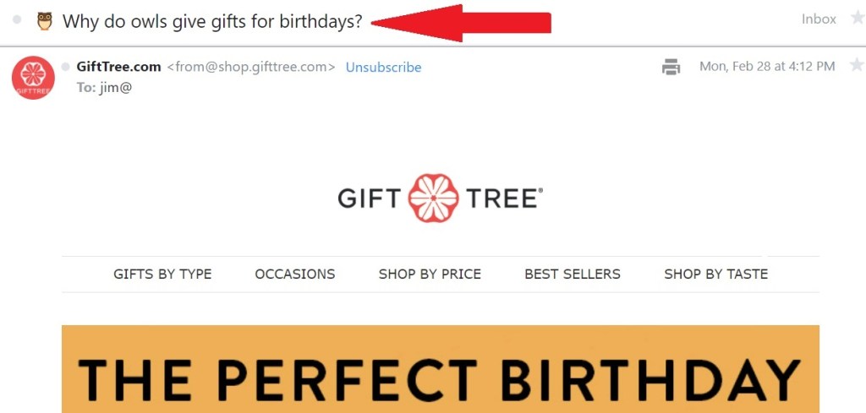Open the Inbox label
This screenshot has width=866, height=413.
click(x=819, y=19)
